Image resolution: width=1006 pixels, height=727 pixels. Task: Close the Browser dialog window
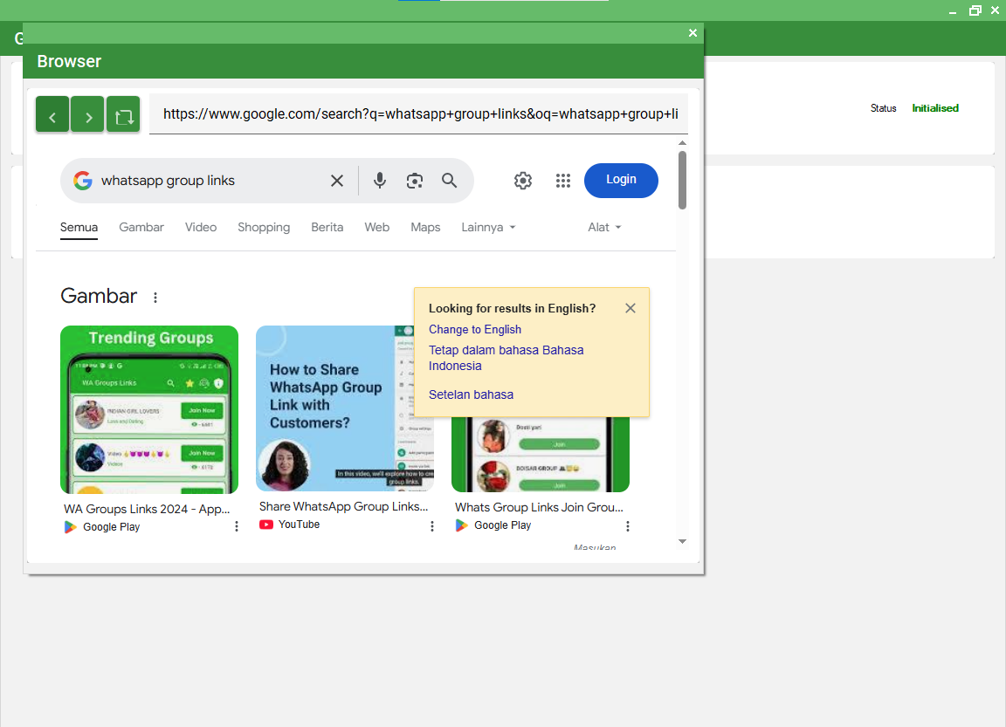tap(692, 32)
